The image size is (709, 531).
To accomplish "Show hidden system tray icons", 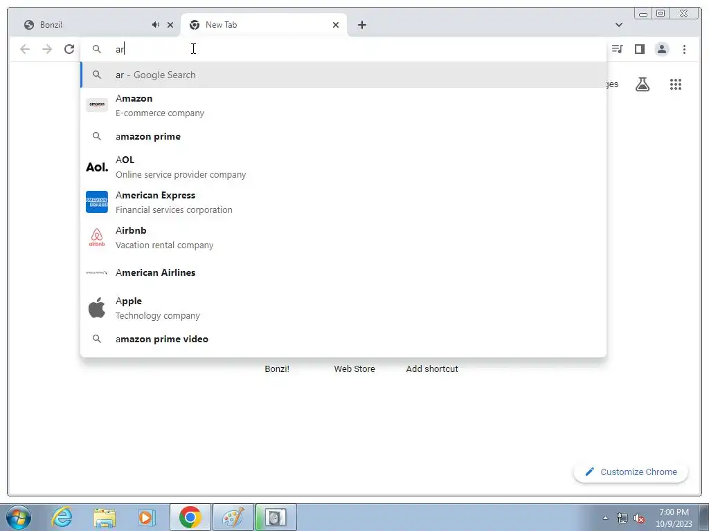I will 605,518.
